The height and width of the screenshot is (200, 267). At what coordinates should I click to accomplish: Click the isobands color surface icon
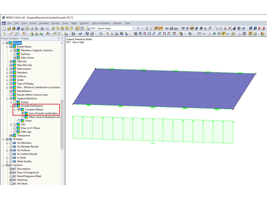(214, 34)
